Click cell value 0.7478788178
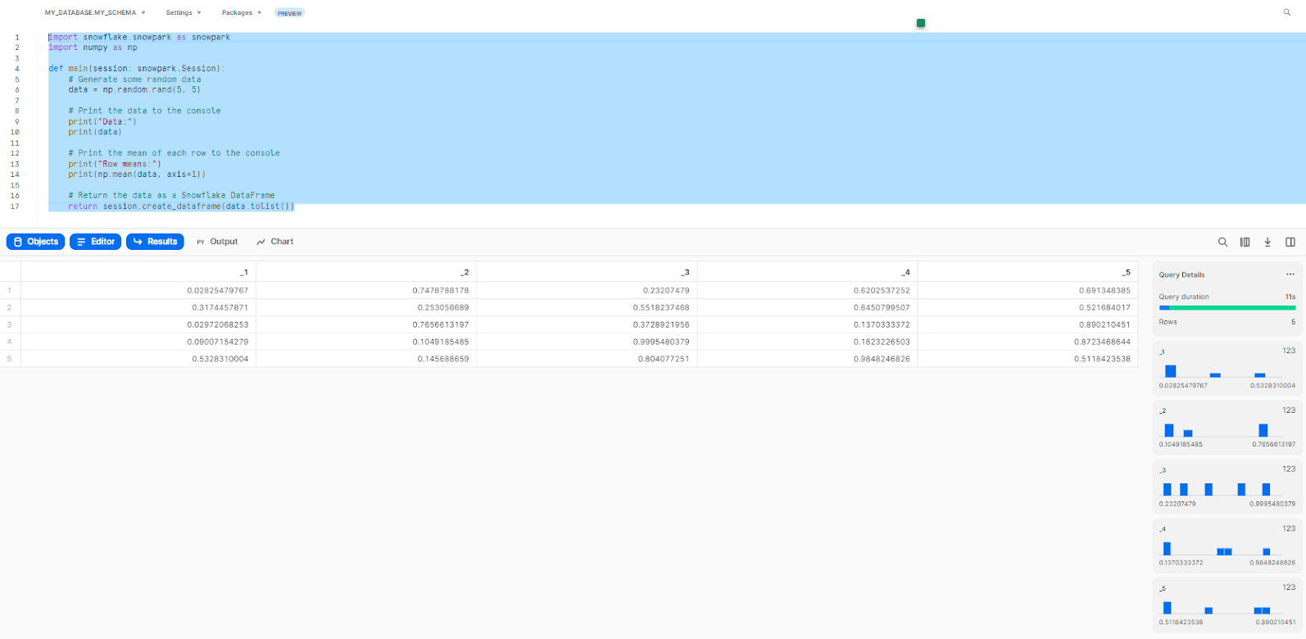 coord(441,291)
